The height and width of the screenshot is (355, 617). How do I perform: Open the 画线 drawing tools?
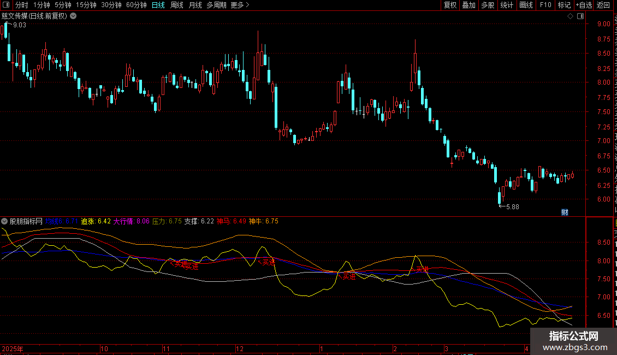tap(526, 5)
